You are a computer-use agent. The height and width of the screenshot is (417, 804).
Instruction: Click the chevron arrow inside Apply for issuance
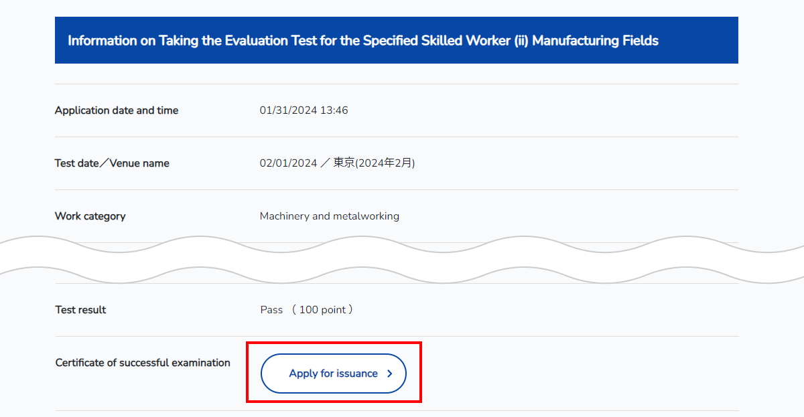click(390, 374)
